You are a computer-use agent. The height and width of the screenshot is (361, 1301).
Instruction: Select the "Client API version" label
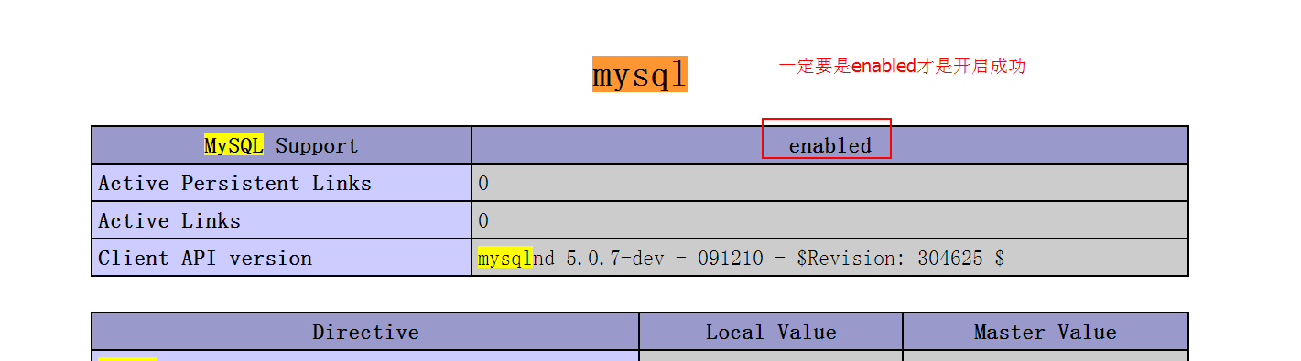coord(282,258)
